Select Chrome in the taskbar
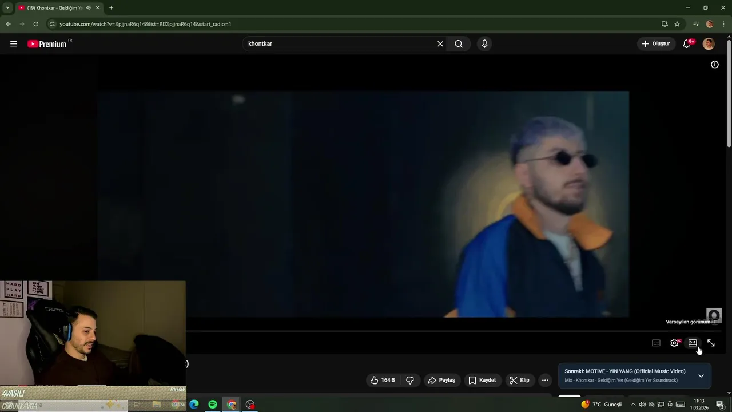The height and width of the screenshot is (412, 732). pyautogui.click(x=231, y=405)
